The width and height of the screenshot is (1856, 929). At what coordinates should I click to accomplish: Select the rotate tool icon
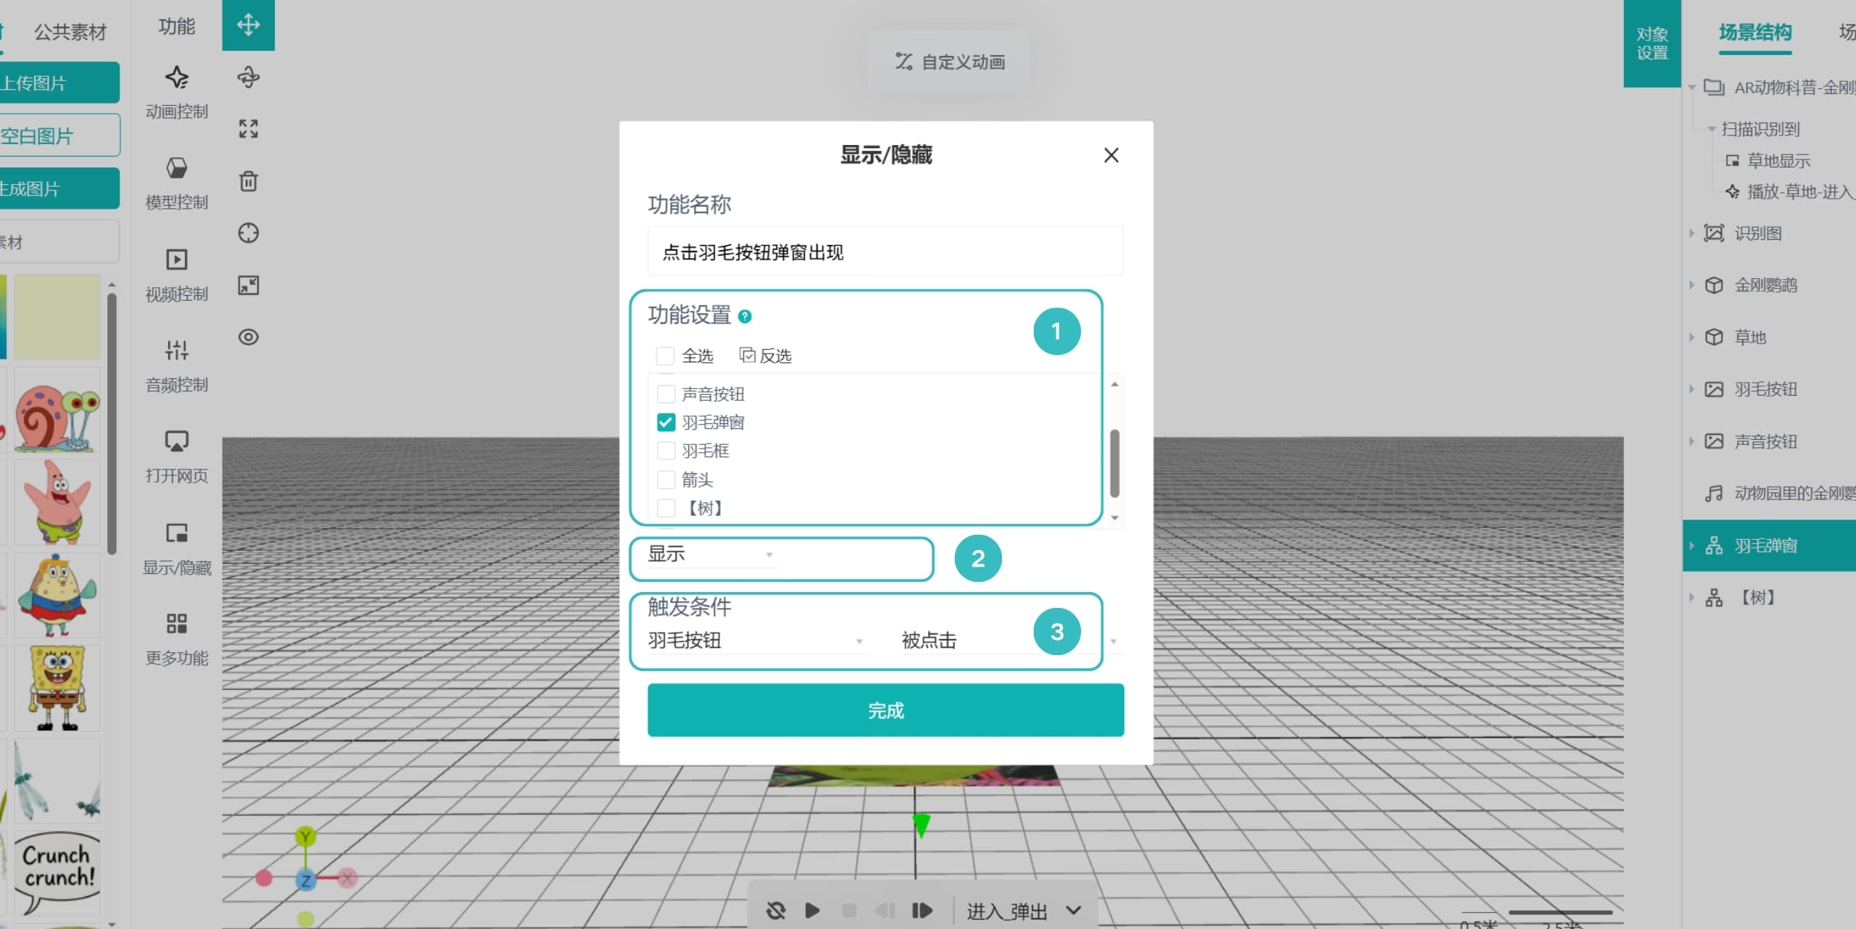click(x=248, y=77)
